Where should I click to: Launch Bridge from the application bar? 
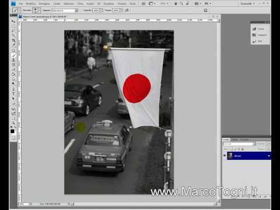coord(143,3)
